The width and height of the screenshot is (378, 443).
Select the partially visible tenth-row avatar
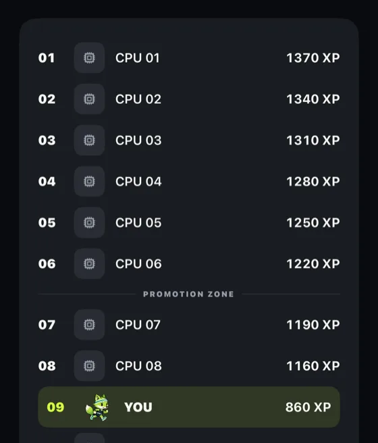[x=89, y=438]
